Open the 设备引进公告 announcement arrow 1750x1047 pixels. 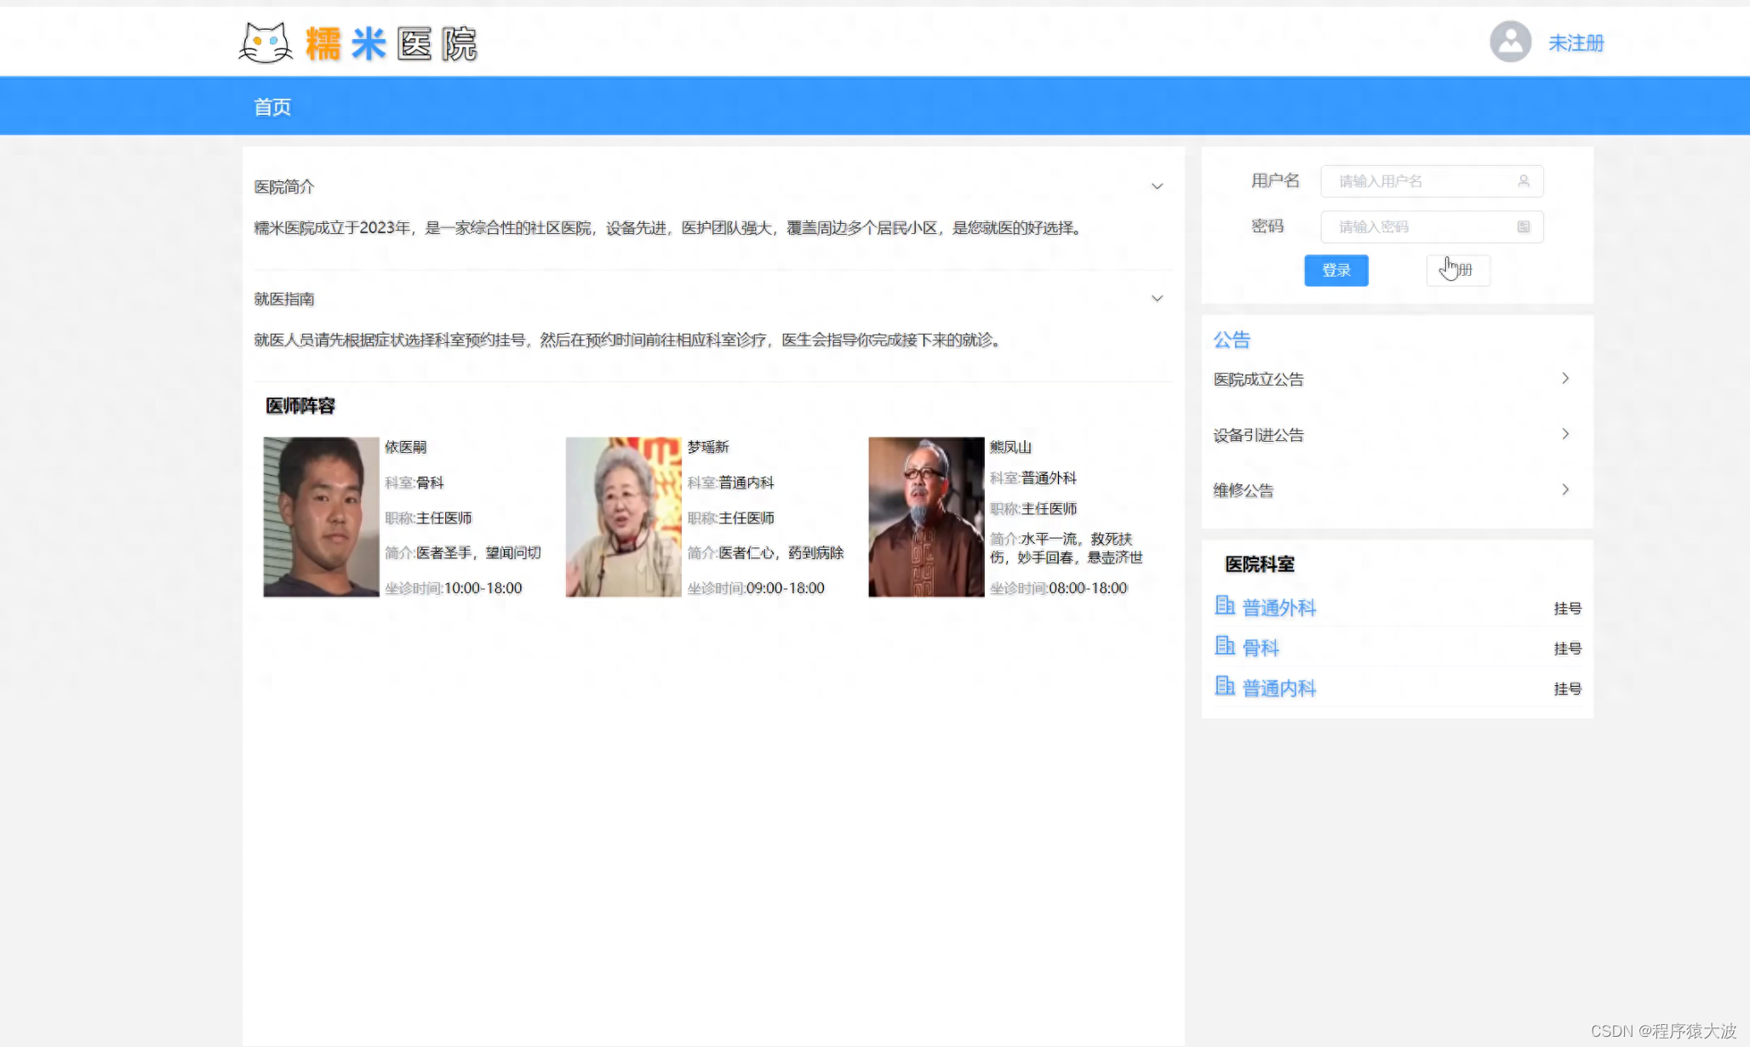coord(1564,434)
